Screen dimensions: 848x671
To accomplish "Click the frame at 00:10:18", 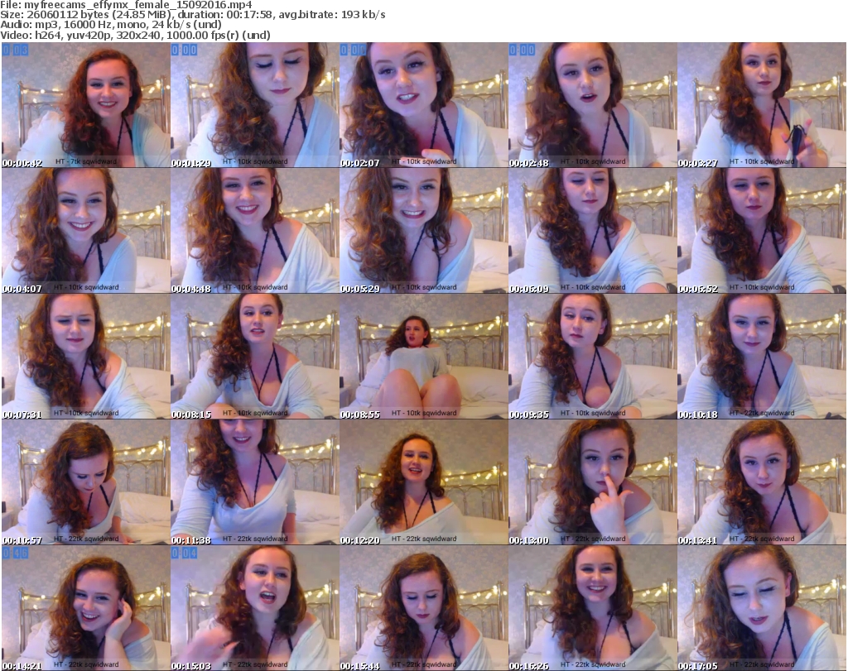I will tap(761, 357).
